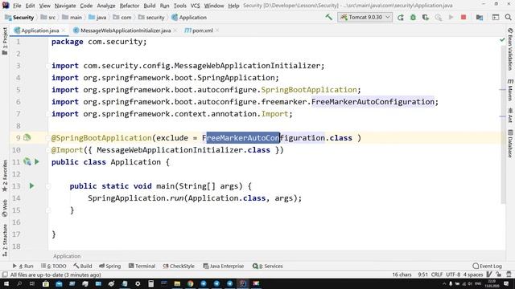The image size is (515, 289).
Task: Open the Terminal tool window
Action: 142,266
